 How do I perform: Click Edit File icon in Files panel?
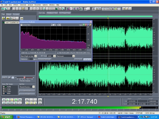(14, 18)
